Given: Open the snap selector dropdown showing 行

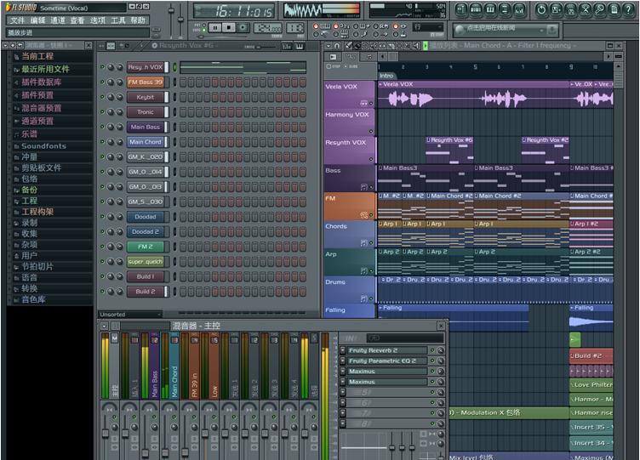Looking at the screenshot, I should coord(428,27).
